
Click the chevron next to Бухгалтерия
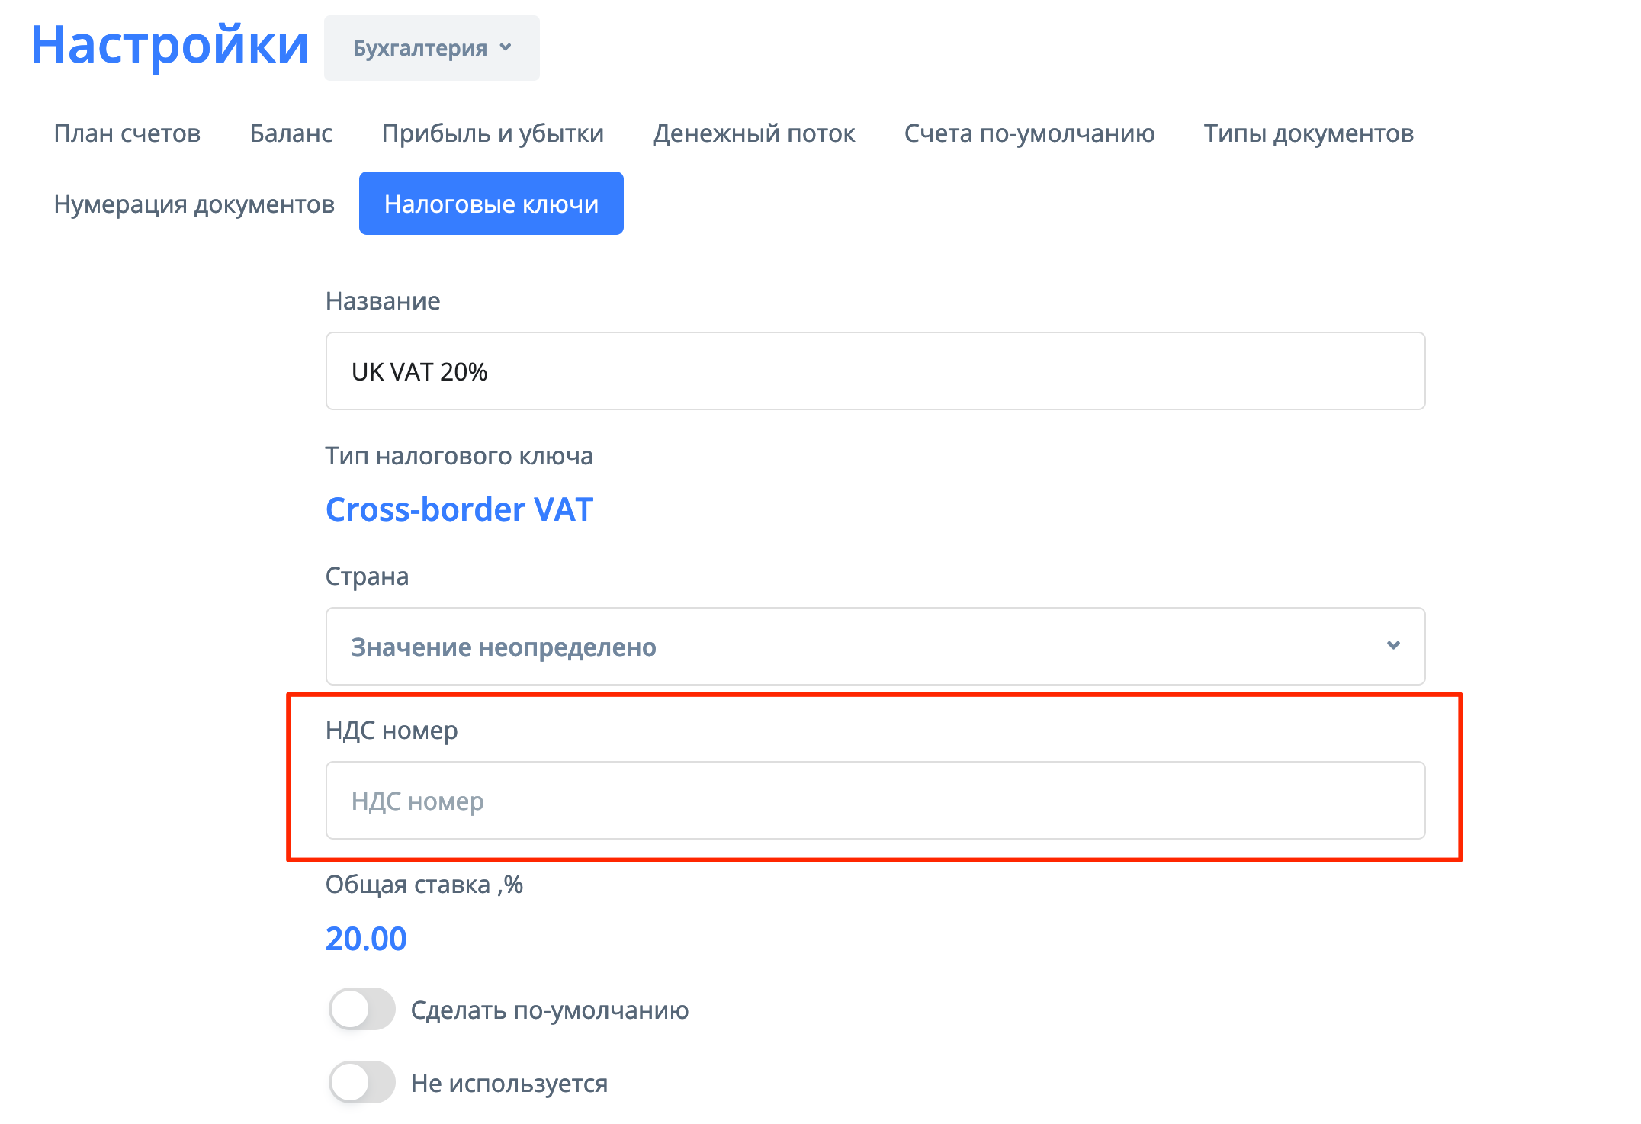506,47
